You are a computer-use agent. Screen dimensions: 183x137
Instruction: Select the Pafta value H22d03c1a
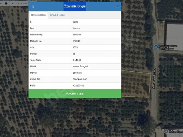[x=78, y=86]
